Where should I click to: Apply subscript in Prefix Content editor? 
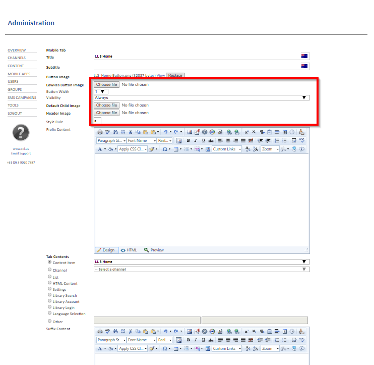pyautogui.click(x=254, y=132)
